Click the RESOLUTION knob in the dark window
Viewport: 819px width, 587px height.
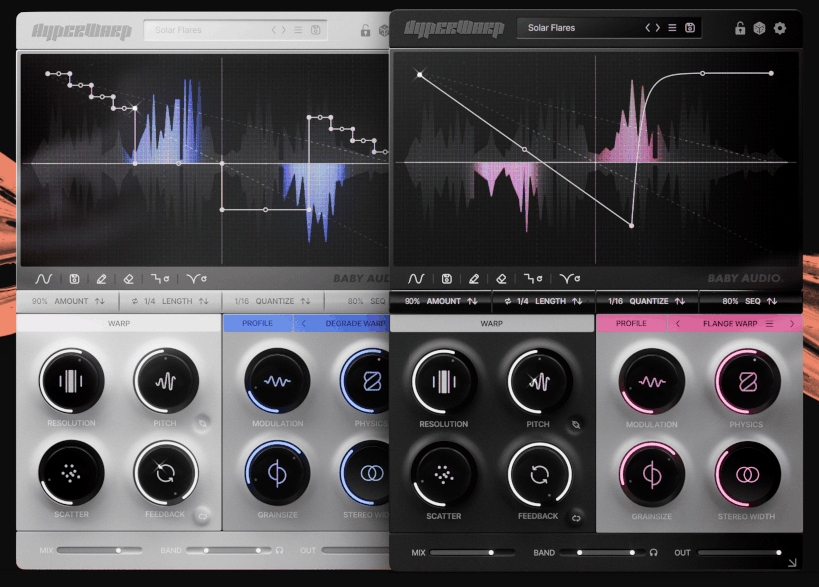pos(444,382)
